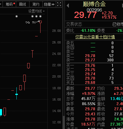Click 涨幅 value +9.97%
The width and height of the screenshot is (123, 129).
point(89,93)
